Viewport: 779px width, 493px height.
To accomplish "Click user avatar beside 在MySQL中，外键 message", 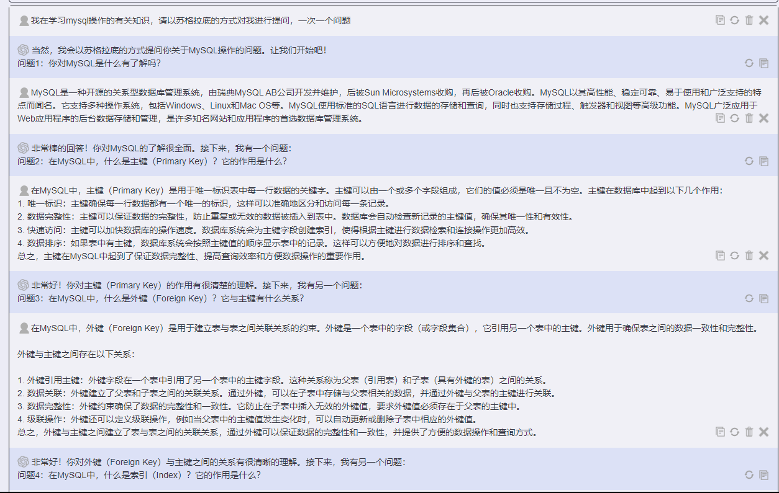I will tap(24, 328).
